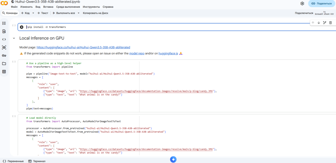Open the settings gear icon
Viewport: 336px width, 163px height.
[302, 3]
